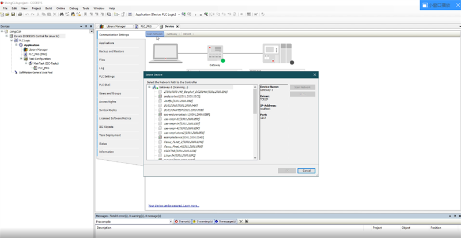Collapse the Task Configuration tree node
The width and height of the screenshot is (461, 238).
tap(21, 59)
